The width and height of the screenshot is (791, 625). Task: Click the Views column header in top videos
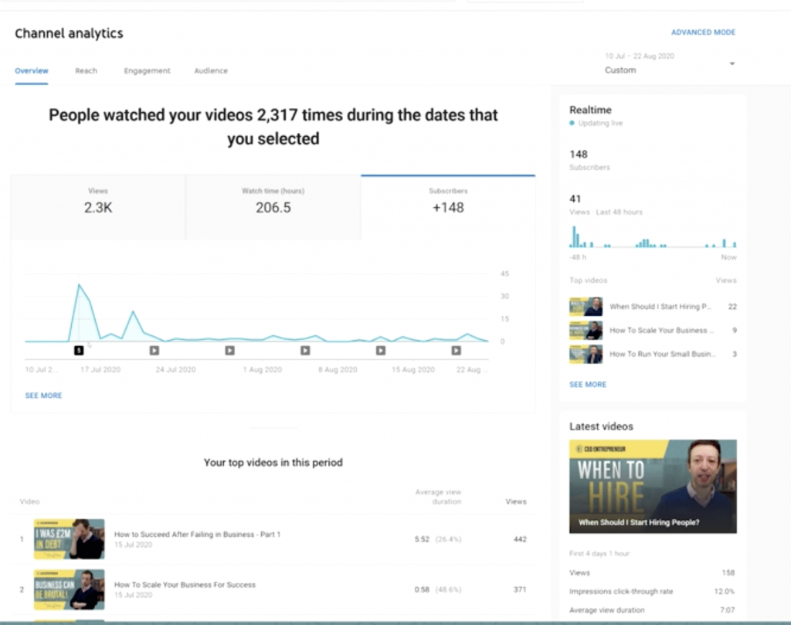[x=515, y=501]
